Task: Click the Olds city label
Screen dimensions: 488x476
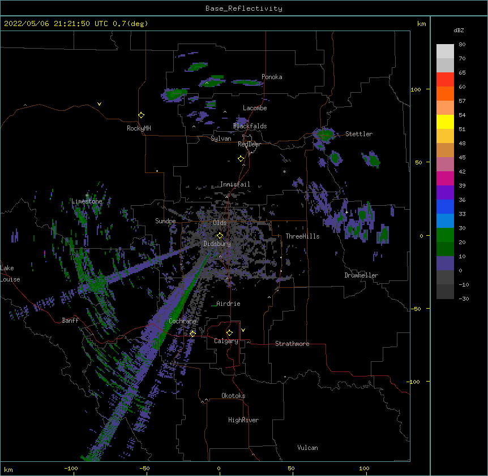Action: pyautogui.click(x=220, y=223)
